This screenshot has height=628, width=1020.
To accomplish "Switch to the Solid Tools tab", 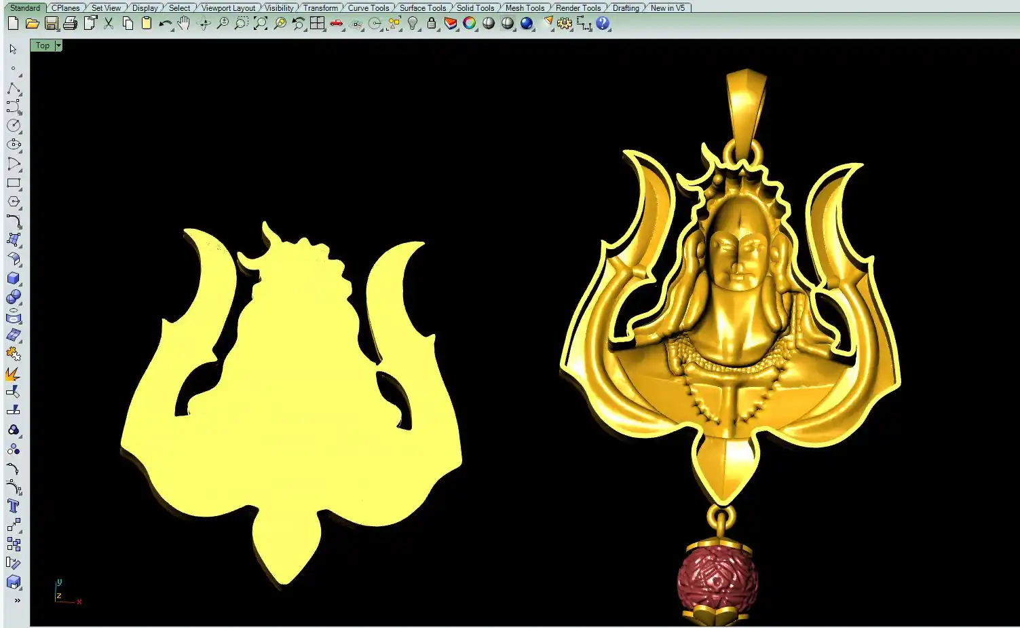I will point(475,8).
